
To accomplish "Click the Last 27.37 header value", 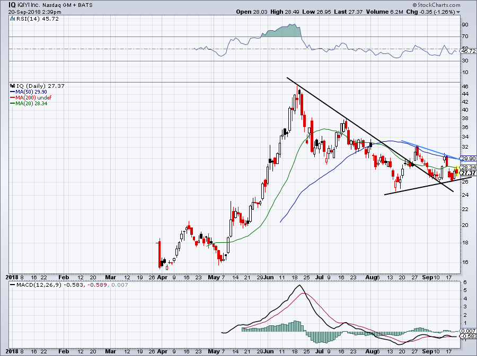I will click(x=348, y=12).
